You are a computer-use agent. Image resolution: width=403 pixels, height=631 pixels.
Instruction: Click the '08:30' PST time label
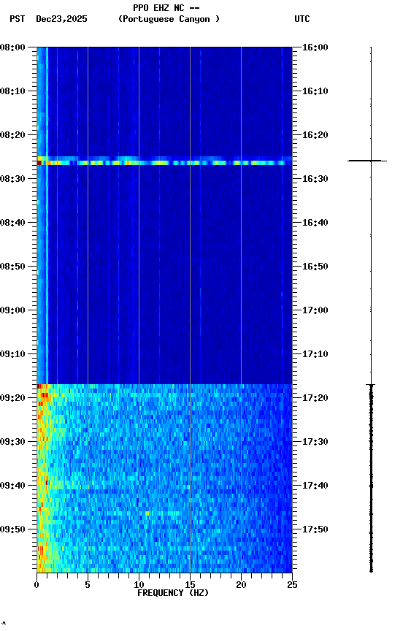coord(12,179)
